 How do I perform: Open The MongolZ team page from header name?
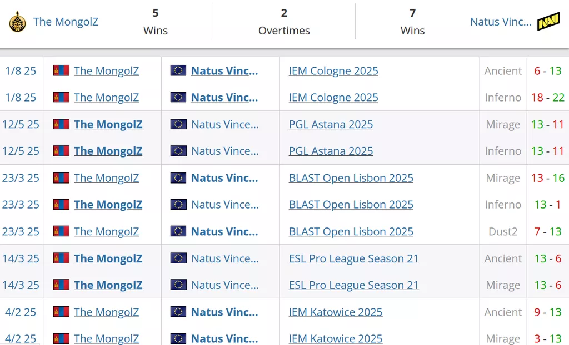point(66,22)
